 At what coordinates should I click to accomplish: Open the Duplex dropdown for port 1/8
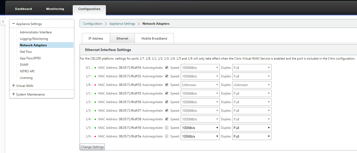252,85
